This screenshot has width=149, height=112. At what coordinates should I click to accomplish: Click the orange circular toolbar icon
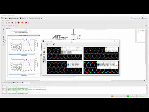click(22, 22)
